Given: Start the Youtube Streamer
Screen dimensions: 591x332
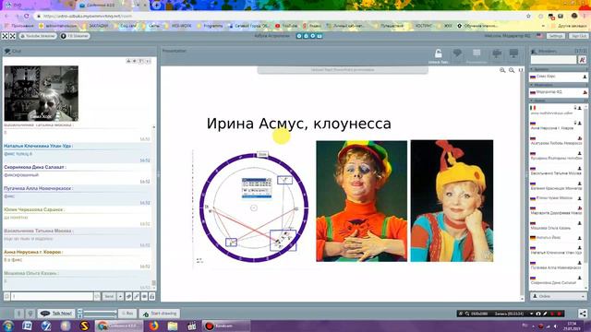Looking at the screenshot, I should point(38,36).
